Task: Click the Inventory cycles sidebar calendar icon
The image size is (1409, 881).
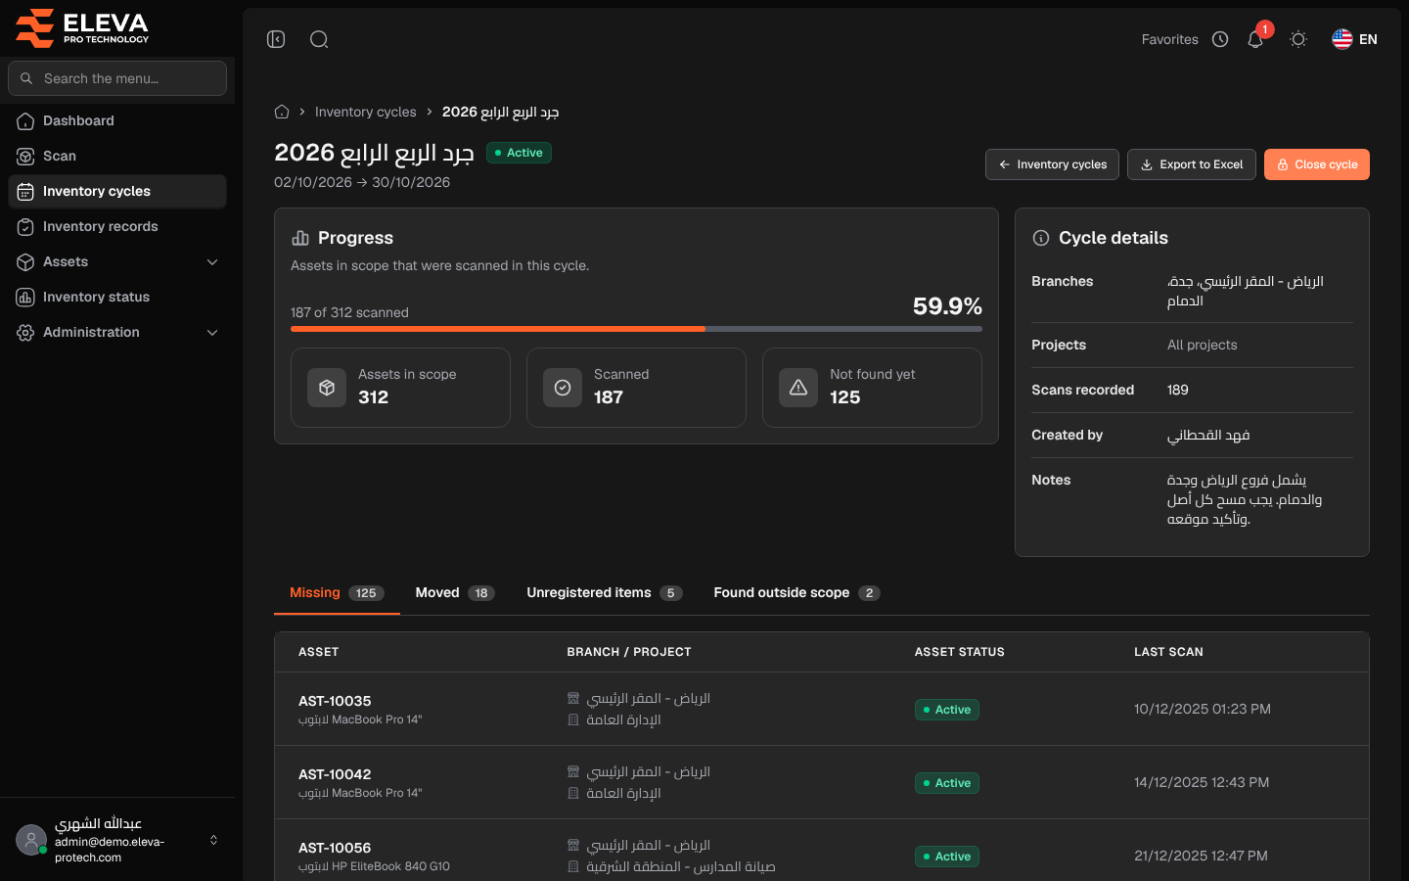Action: 25,191
